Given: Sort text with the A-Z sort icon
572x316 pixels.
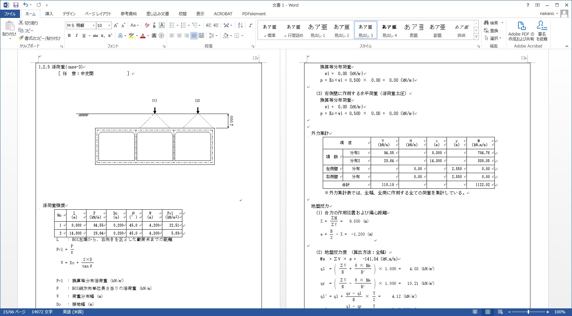Looking at the screenshot, I should tap(240, 25).
